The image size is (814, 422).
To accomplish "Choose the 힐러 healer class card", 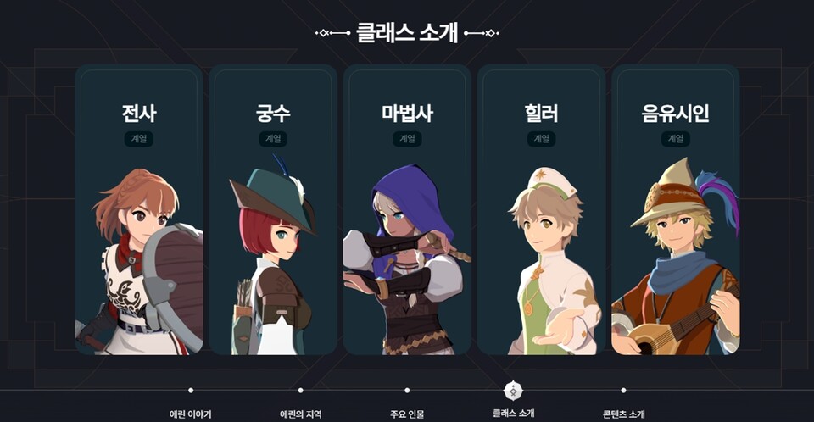I will [542, 209].
